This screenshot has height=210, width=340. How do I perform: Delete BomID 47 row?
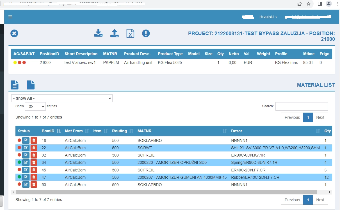pyautogui.click(x=34, y=177)
